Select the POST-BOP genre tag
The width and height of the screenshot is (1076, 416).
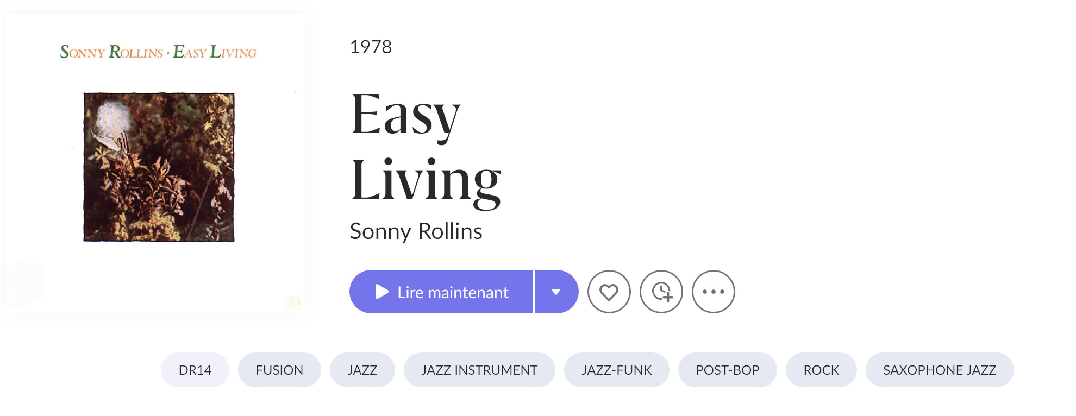[x=727, y=370]
